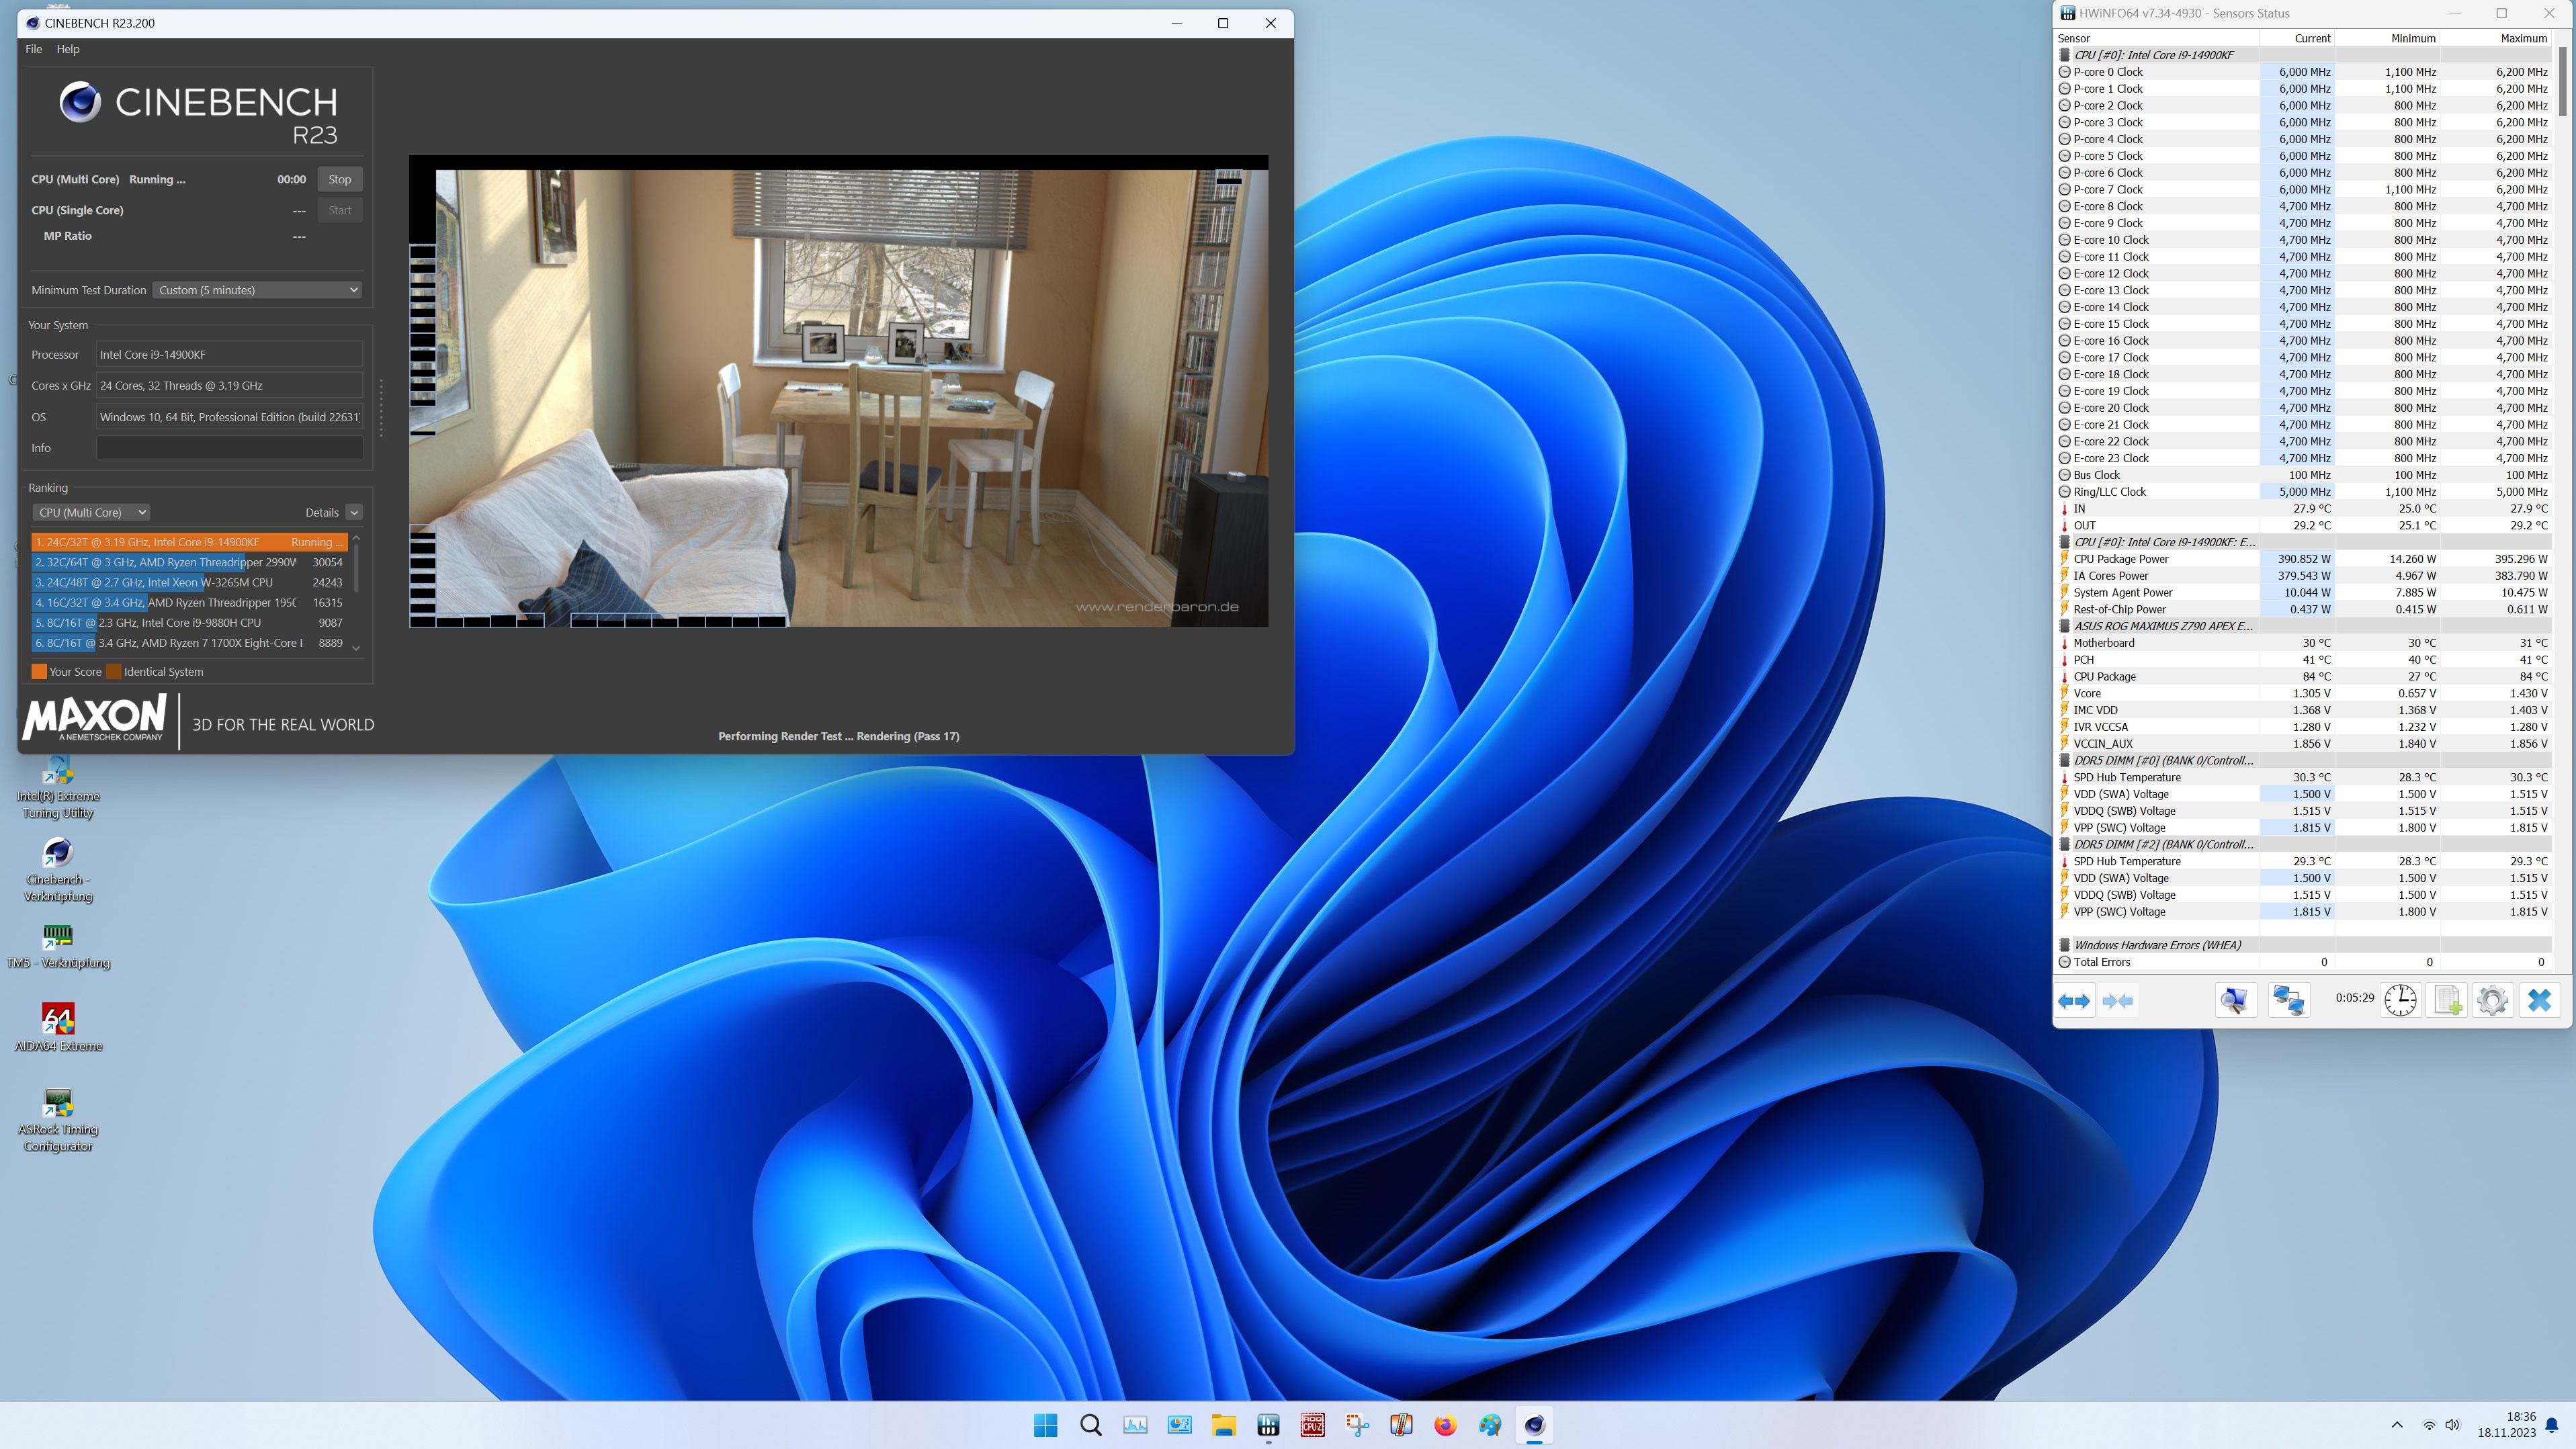This screenshot has width=2576, height=1449.
Task: Open CPU (Multi Core) ranking dropdown
Action: pyautogui.click(x=91, y=512)
